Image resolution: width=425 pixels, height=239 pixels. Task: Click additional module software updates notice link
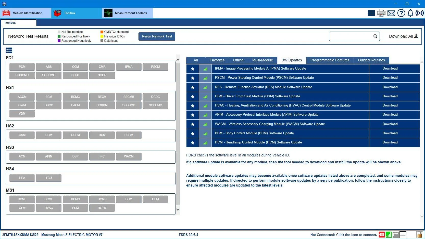(x=302, y=180)
